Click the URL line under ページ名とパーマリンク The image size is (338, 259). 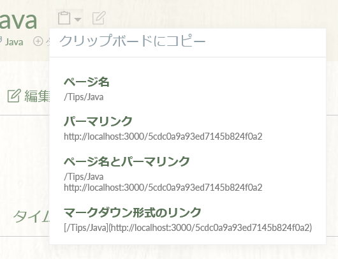click(163, 188)
